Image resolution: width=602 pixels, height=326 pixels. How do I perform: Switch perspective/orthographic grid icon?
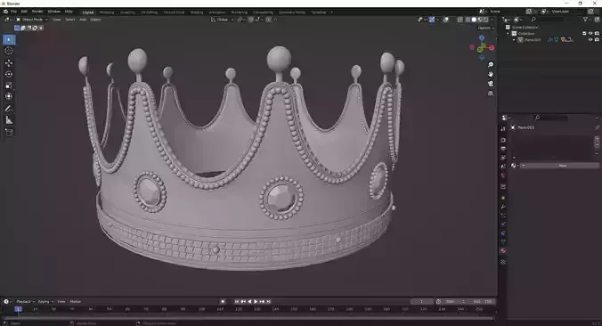491,94
